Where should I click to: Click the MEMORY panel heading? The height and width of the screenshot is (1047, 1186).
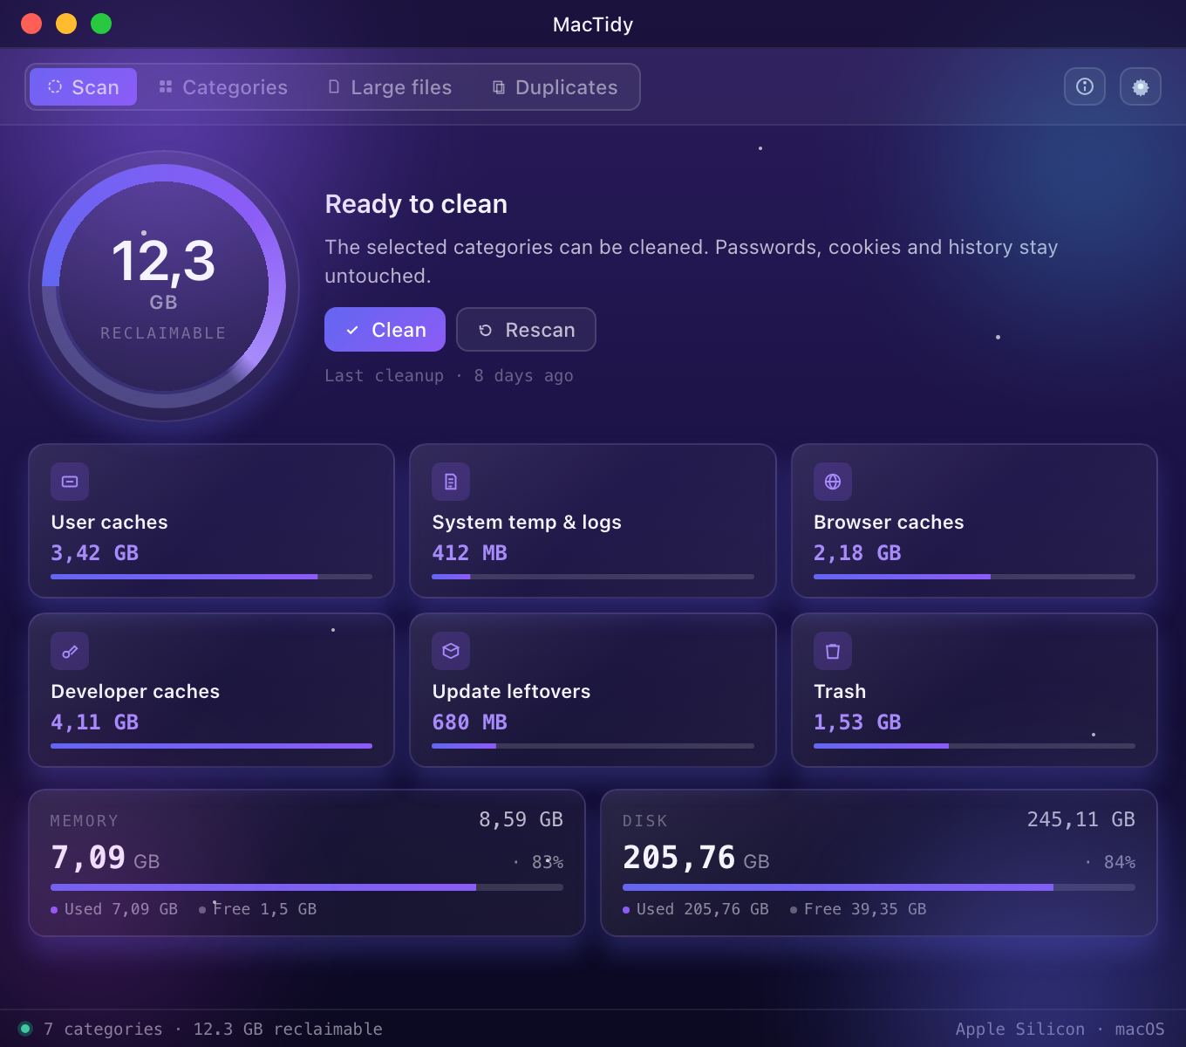click(85, 821)
